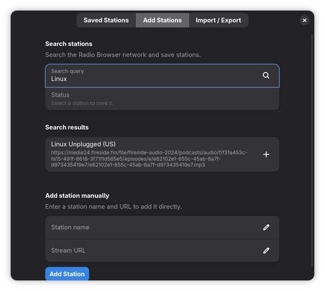
Task: Open the Import / Export tab
Action: click(x=219, y=21)
